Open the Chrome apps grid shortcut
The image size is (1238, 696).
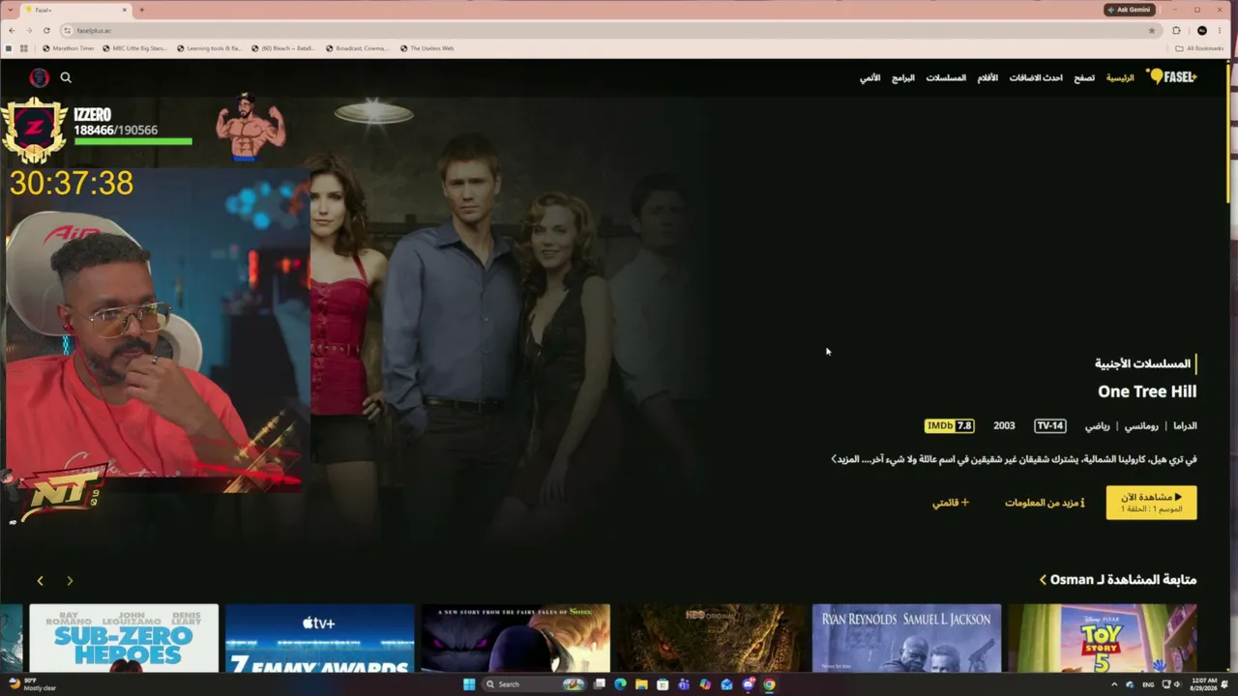tap(23, 48)
